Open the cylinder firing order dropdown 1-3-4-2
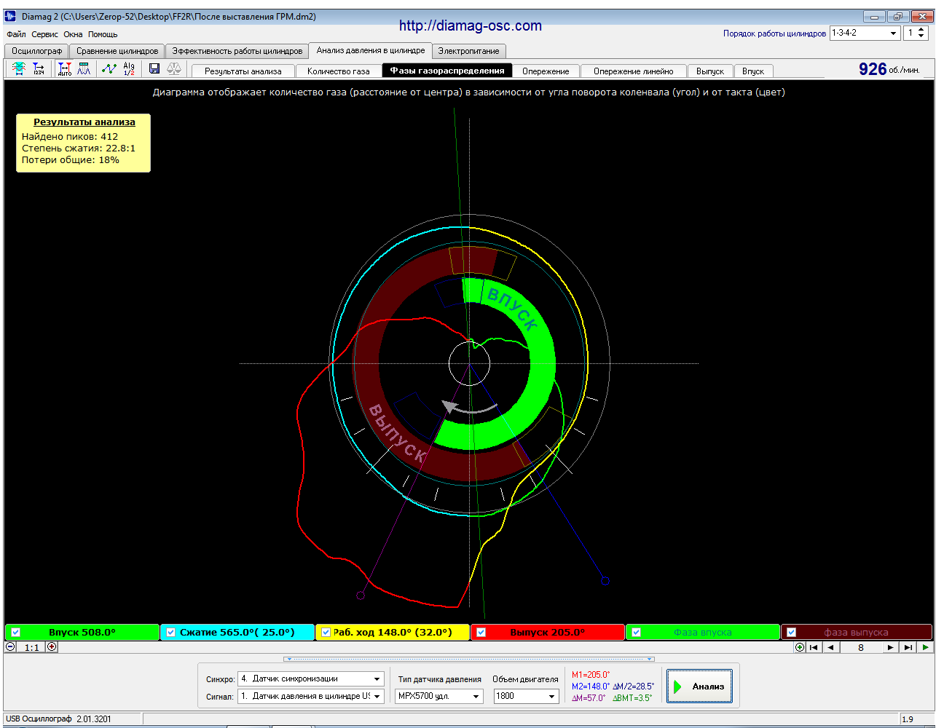This screenshot has height=728, width=944. [894, 33]
